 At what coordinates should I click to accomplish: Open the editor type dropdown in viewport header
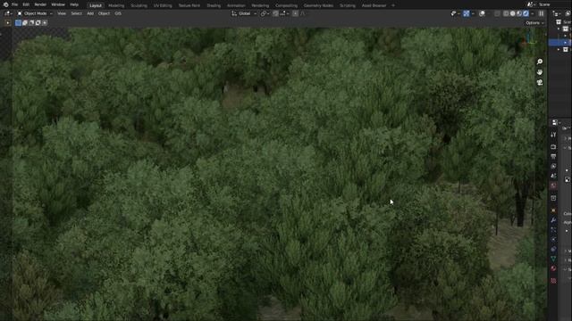tap(8, 13)
